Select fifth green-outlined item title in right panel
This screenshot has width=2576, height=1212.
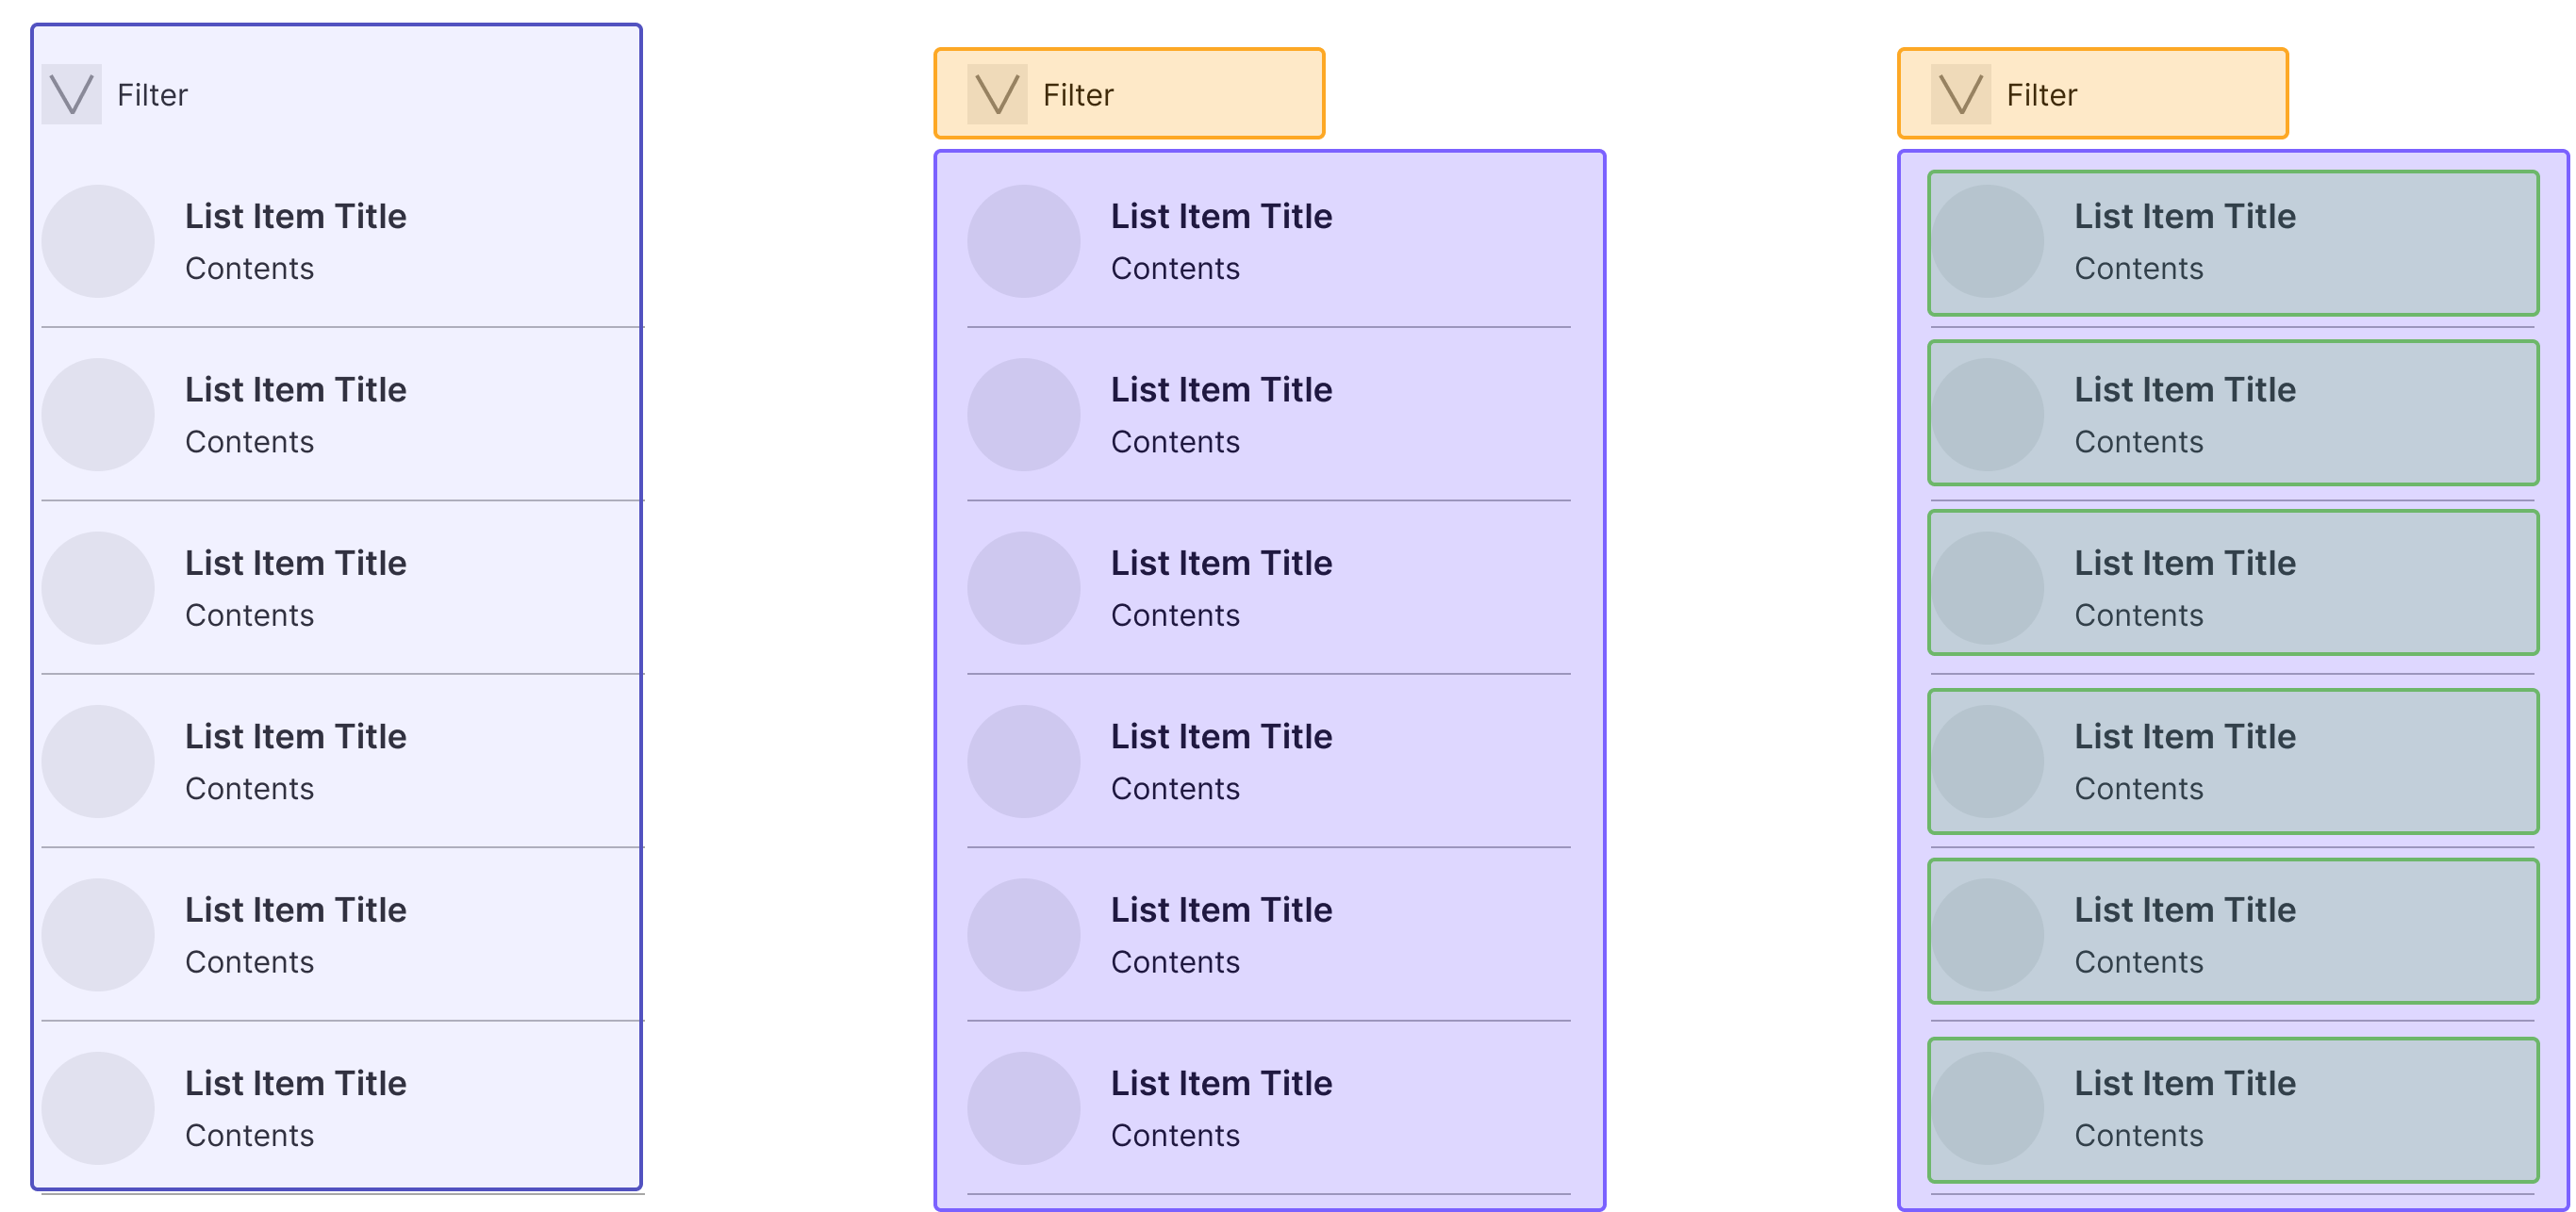click(x=2184, y=909)
